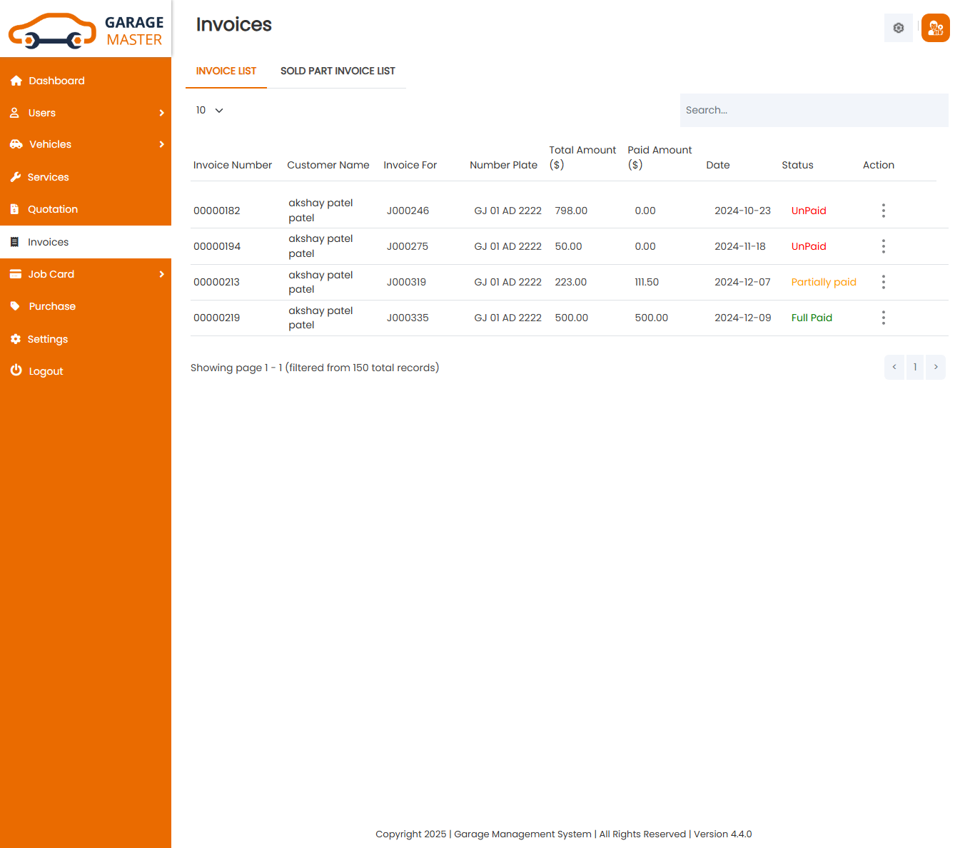Sort by Invoice Number column header

point(232,165)
